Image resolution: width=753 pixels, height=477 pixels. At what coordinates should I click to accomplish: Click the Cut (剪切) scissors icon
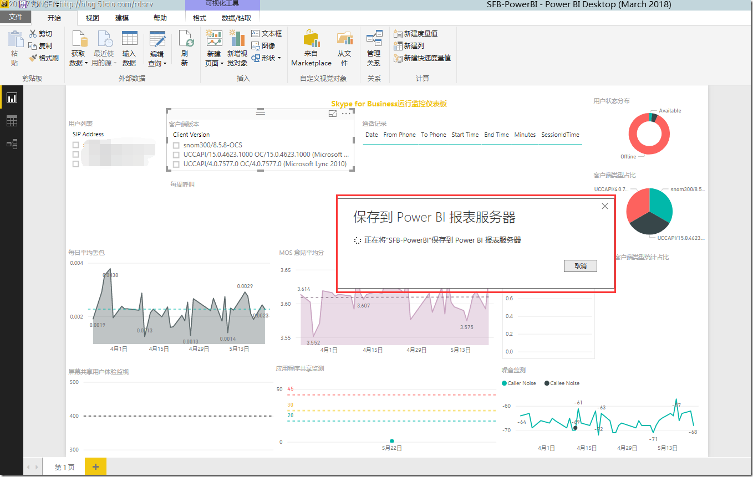tap(32, 34)
